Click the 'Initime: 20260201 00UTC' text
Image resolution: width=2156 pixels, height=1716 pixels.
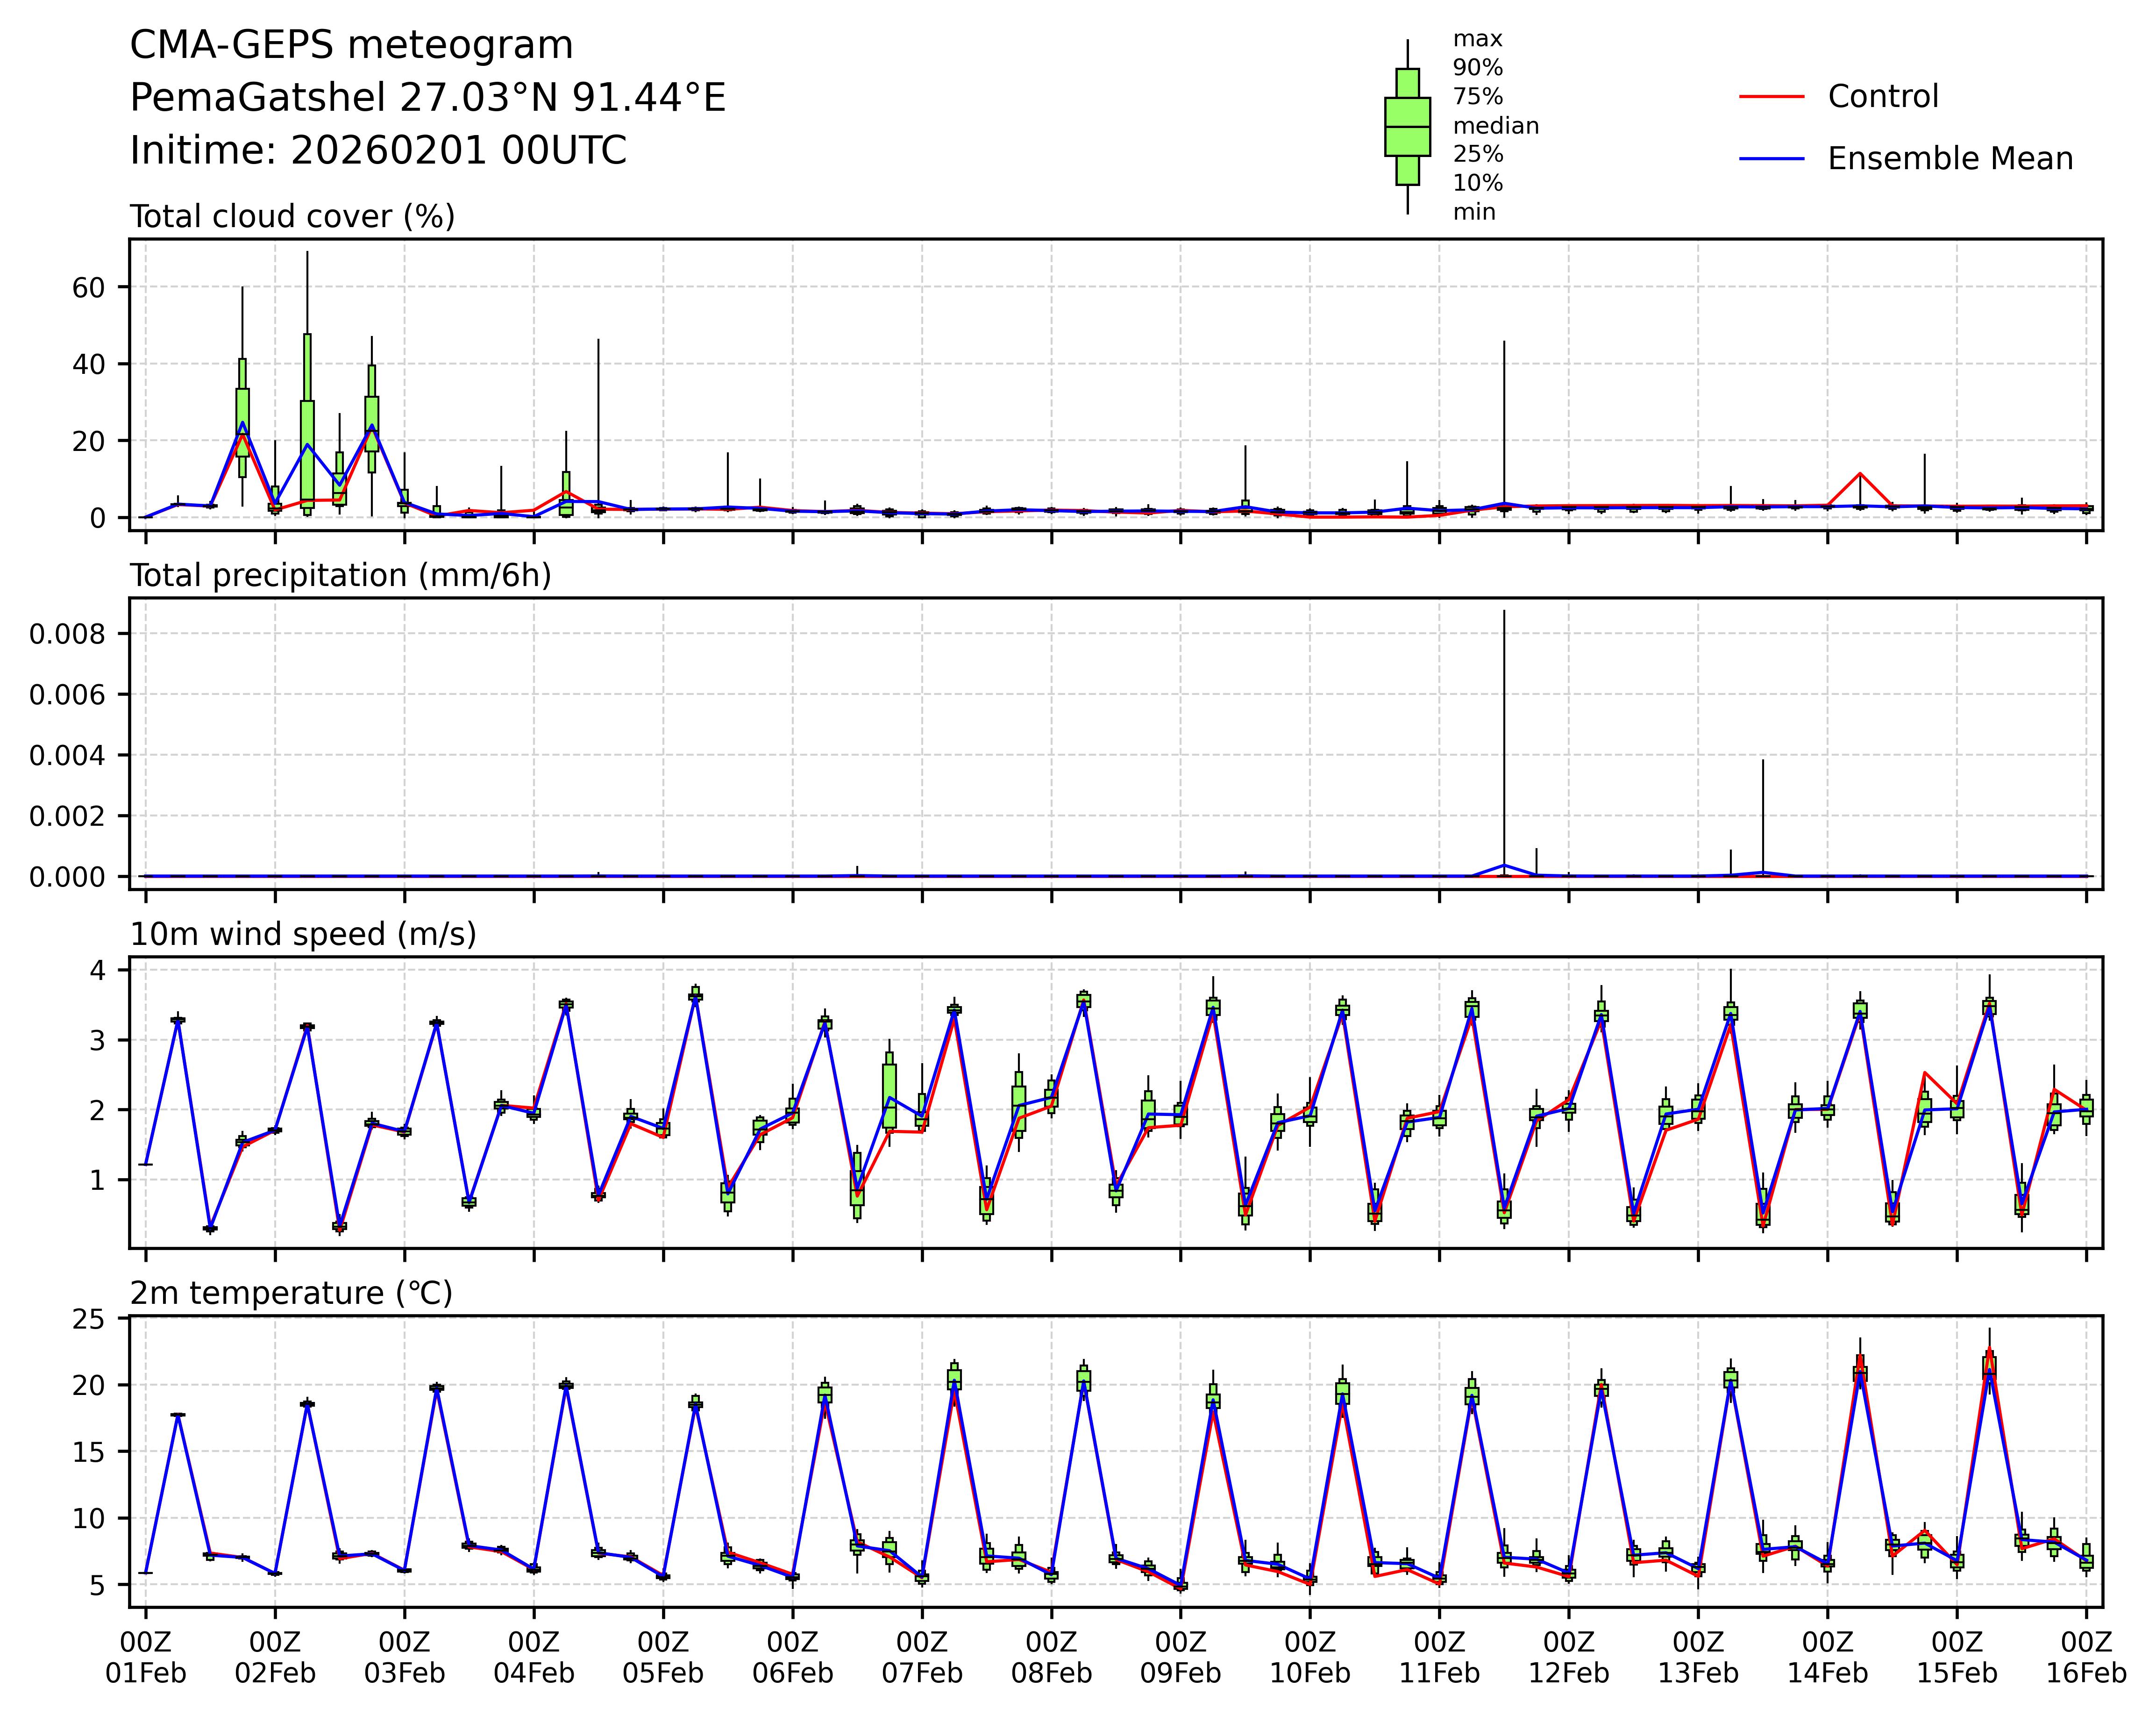point(378,151)
